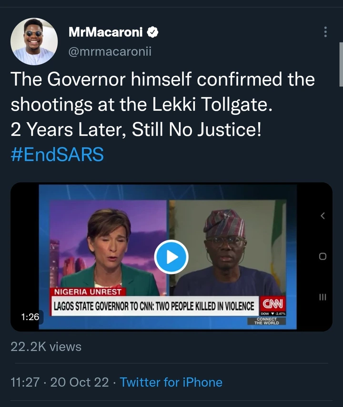
Task: Click the red CNN logo in video
Action: pos(272,303)
